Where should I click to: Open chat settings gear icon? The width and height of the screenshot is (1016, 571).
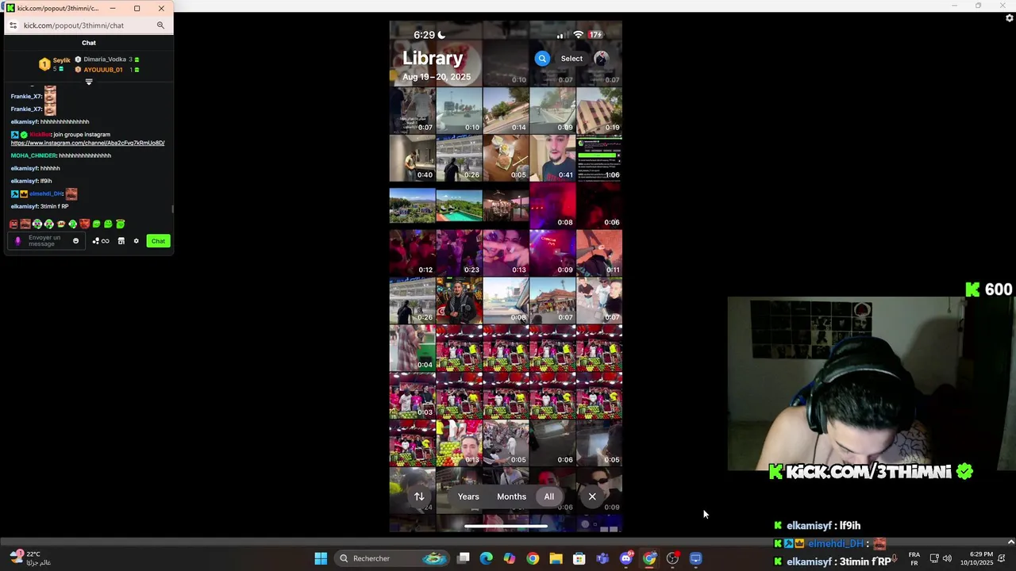136,241
